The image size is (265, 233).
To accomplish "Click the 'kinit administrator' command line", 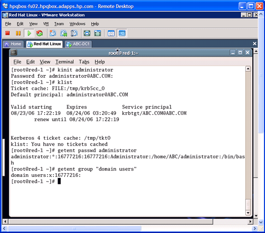I will click(x=62, y=70).
